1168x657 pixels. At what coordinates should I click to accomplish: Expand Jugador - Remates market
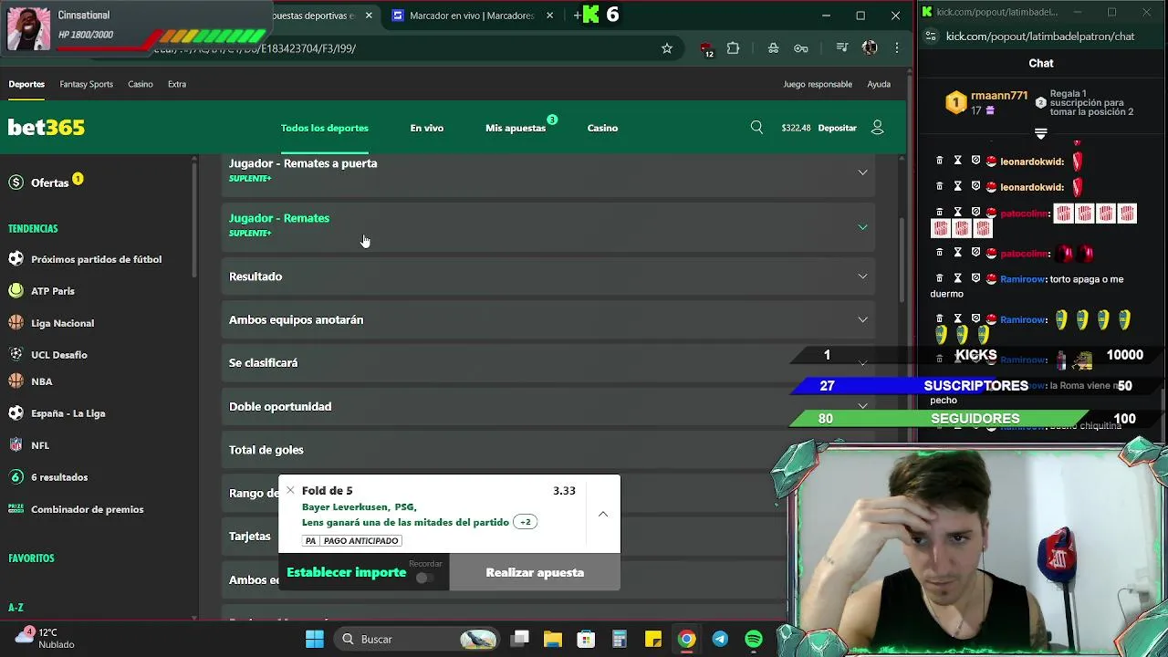[548, 225]
